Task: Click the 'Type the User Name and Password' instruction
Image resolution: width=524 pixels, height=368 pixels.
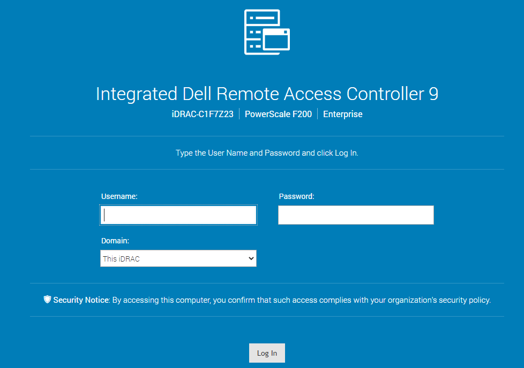Action: coord(267,153)
